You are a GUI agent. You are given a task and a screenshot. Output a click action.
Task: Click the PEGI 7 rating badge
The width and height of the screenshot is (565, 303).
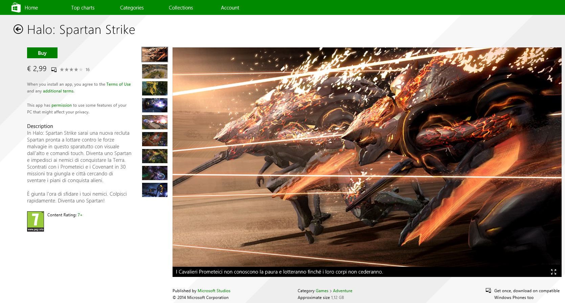[36, 221]
